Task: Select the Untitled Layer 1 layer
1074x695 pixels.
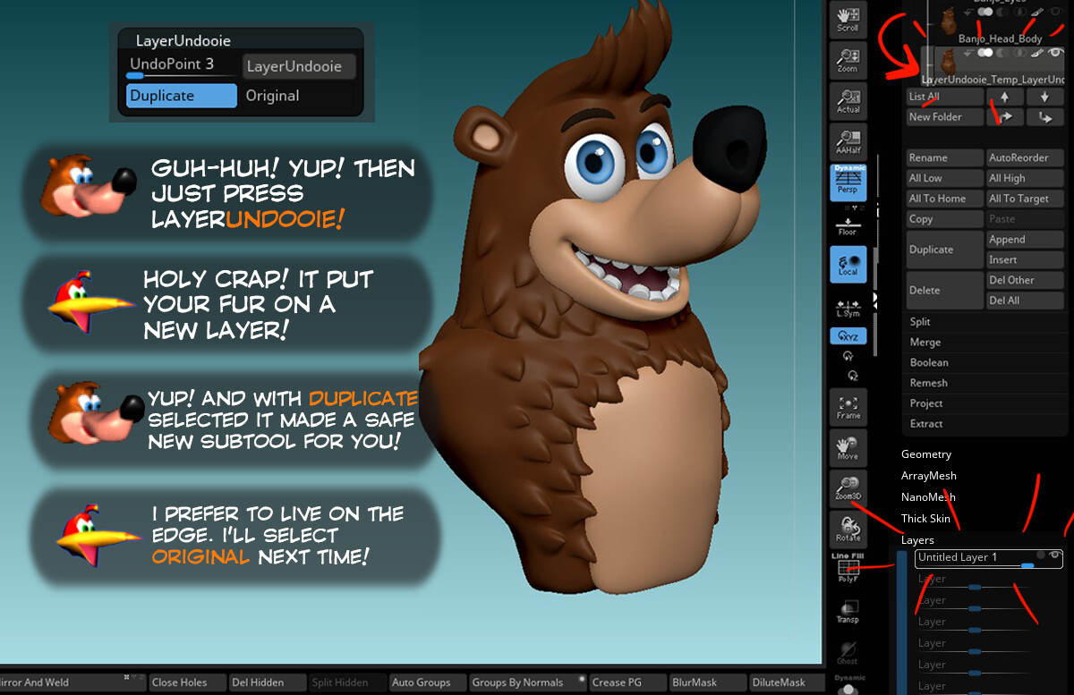Action: (x=989, y=559)
